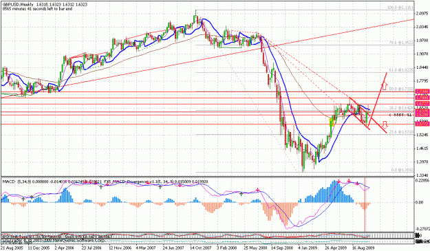
Task: Click the 4 Mar 2007 date label
Action: tap(145, 248)
